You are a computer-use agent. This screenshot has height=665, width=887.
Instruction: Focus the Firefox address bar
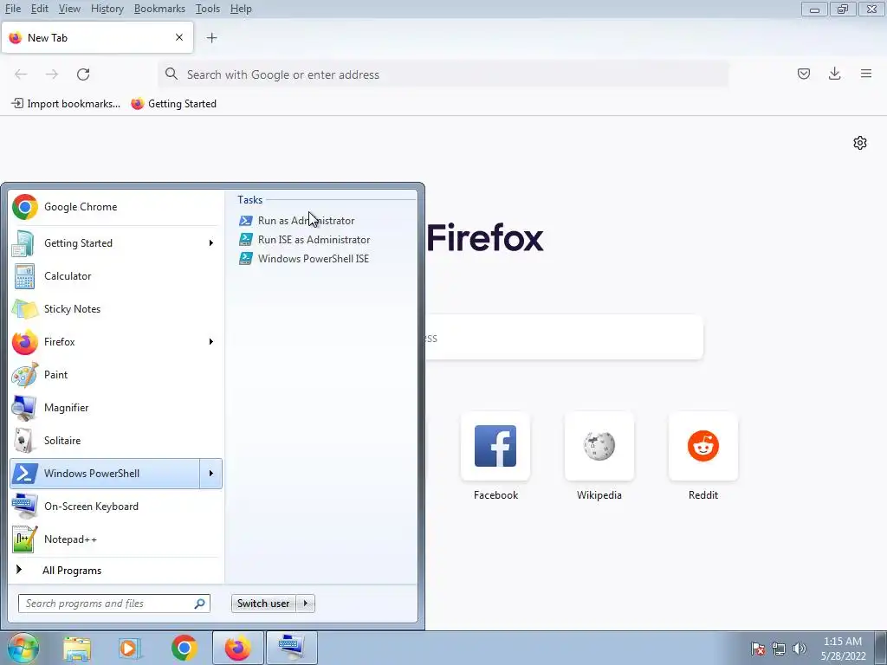coord(443,74)
